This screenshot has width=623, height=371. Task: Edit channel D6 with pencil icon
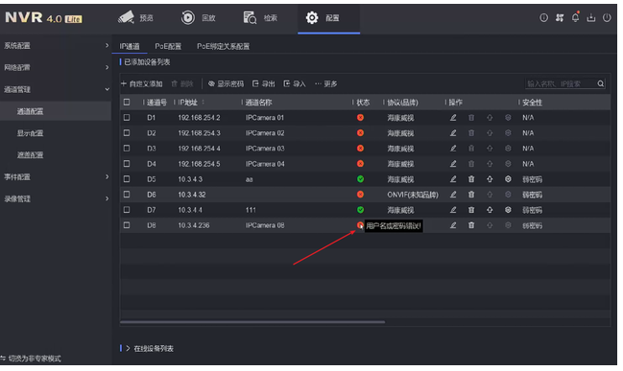(453, 195)
